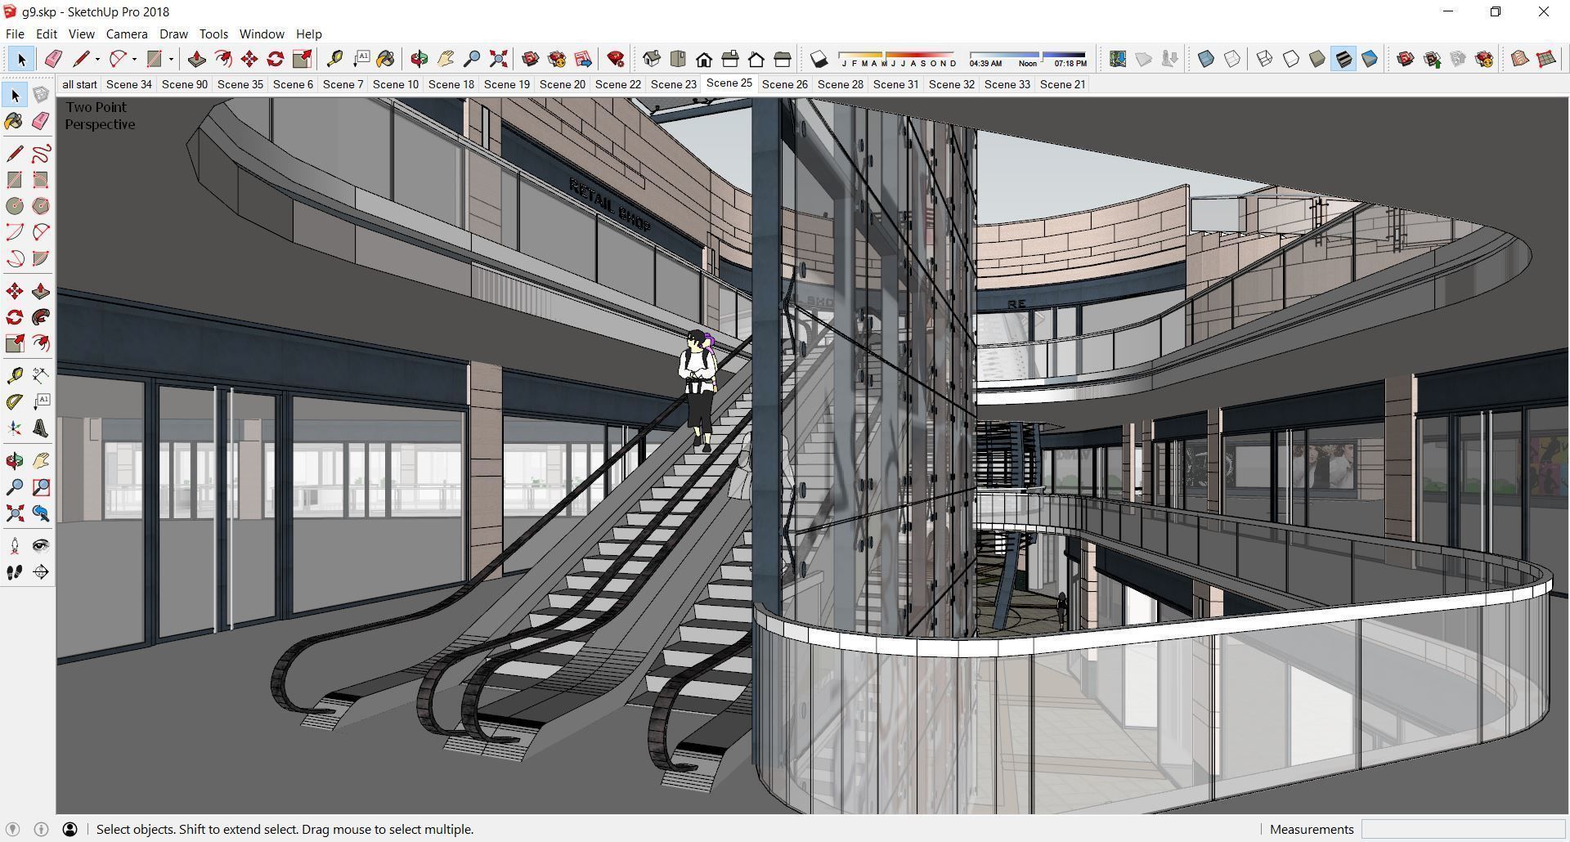Switch to Front view house icon

(x=704, y=59)
